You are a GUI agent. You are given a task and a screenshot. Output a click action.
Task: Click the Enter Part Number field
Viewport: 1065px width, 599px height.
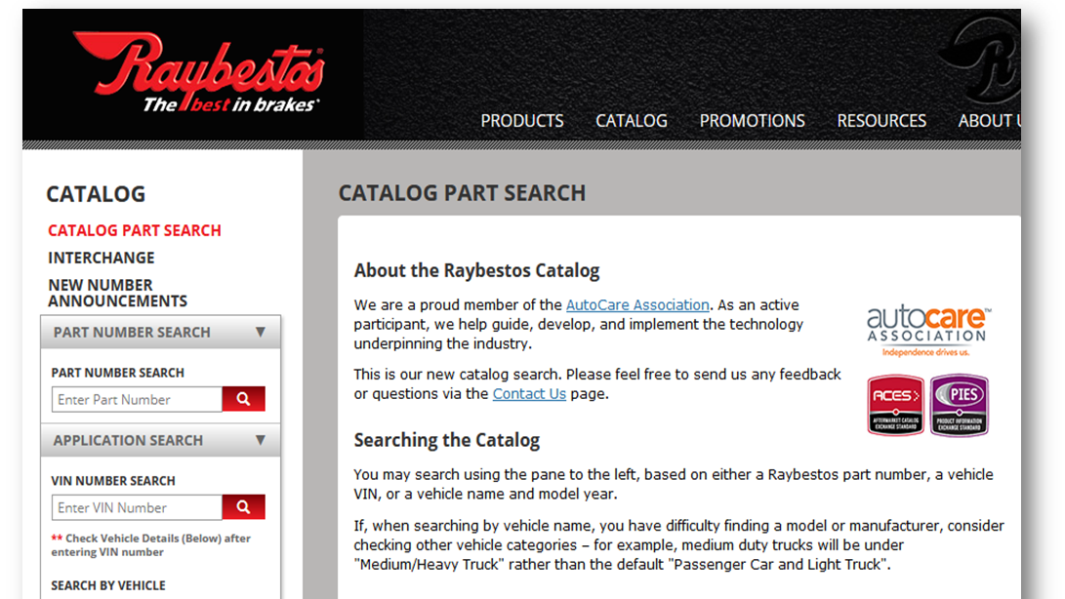pyautogui.click(x=136, y=399)
